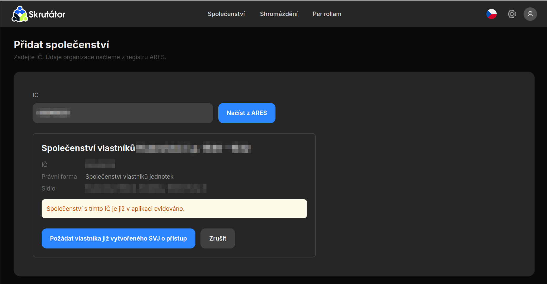Click the Přidat společenství heading
Viewport: 547px width, 284px height.
point(61,45)
